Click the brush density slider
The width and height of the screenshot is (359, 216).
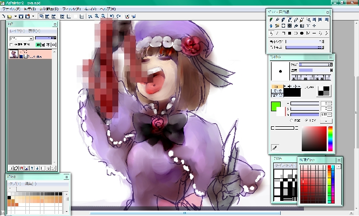click(315, 70)
